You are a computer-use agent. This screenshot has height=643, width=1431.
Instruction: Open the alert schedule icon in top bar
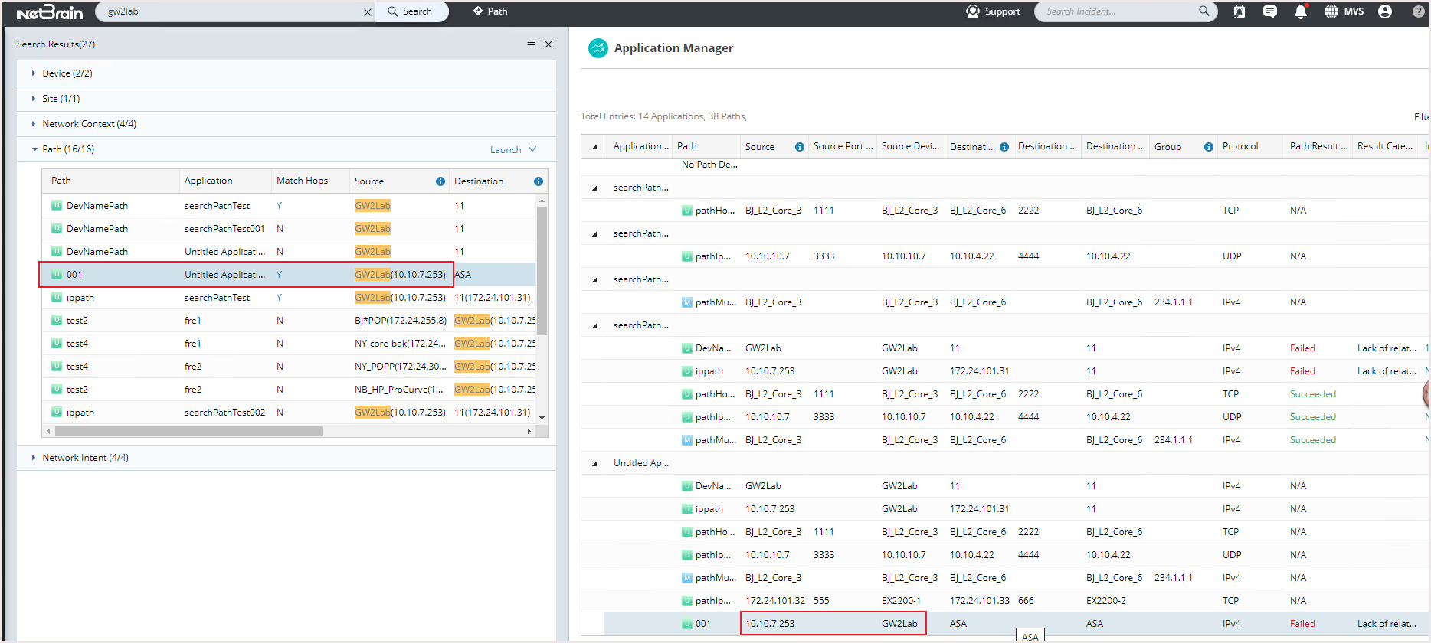click(1239, 11)
